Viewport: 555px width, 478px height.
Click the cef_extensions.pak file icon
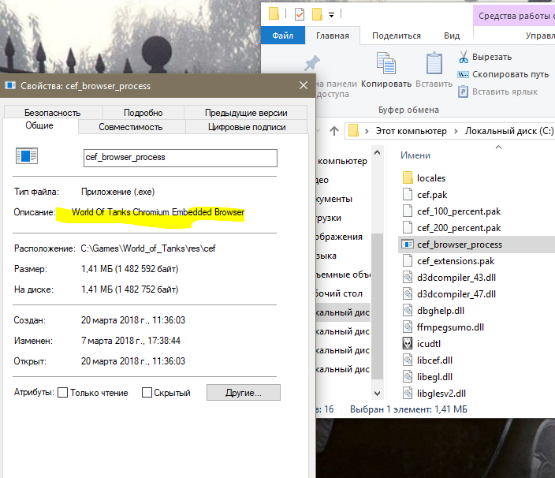point(408,261)
